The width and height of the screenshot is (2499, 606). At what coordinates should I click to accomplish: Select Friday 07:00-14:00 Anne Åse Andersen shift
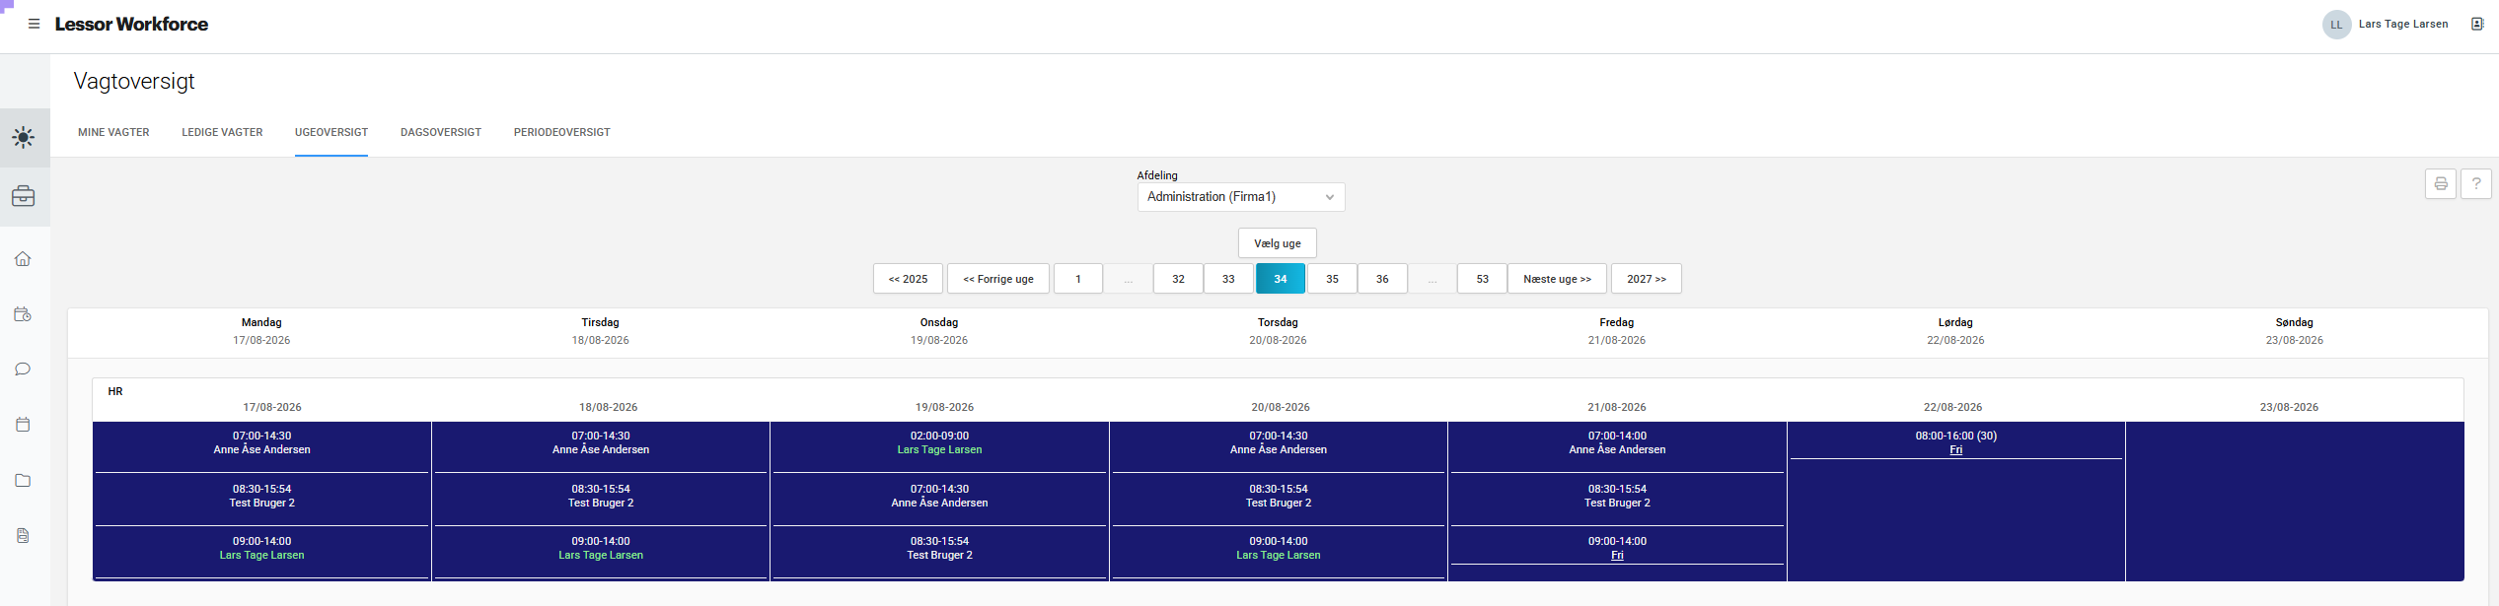pyautogui.click(x=1617, y=446)
